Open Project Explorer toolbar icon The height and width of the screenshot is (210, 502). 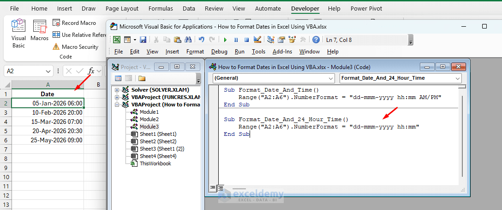[x=271, y=40]
